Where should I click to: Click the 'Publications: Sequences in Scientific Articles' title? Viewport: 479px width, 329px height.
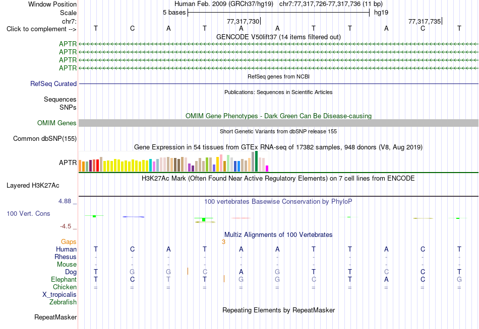tap(278, 92)
